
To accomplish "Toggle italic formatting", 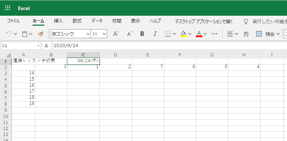I will [x=155, y=34].
